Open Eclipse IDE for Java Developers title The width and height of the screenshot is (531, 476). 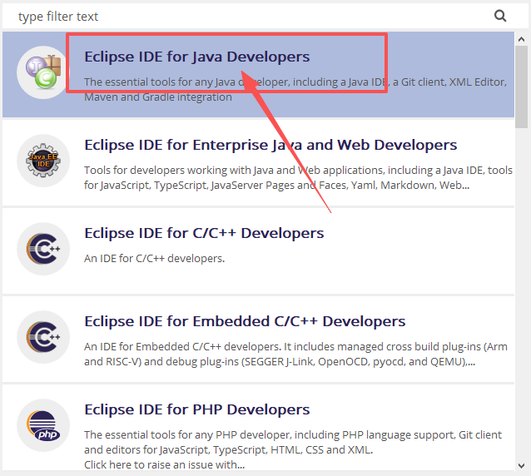tap(196, 57)
